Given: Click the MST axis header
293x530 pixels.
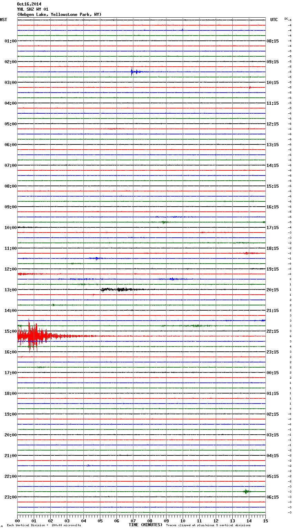Looking at the screenshot, I should click(x=3, y=20).
